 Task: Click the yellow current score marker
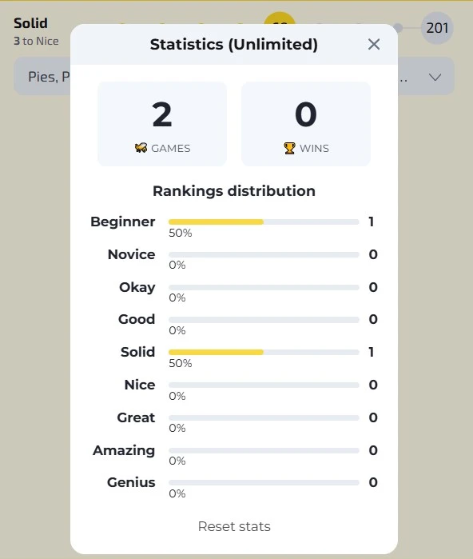pyautogui.click(x=280, y=18)
